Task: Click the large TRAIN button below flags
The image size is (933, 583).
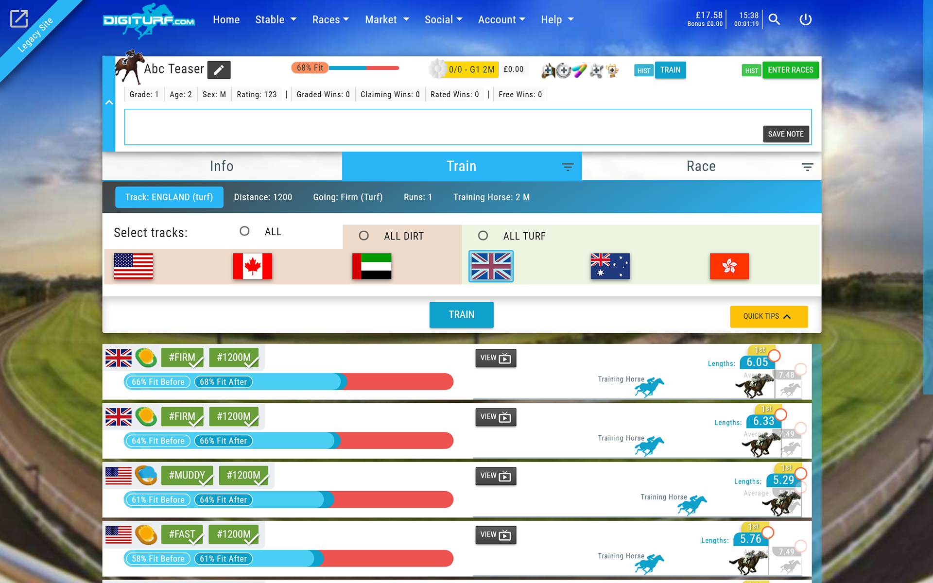Action: 461,315
